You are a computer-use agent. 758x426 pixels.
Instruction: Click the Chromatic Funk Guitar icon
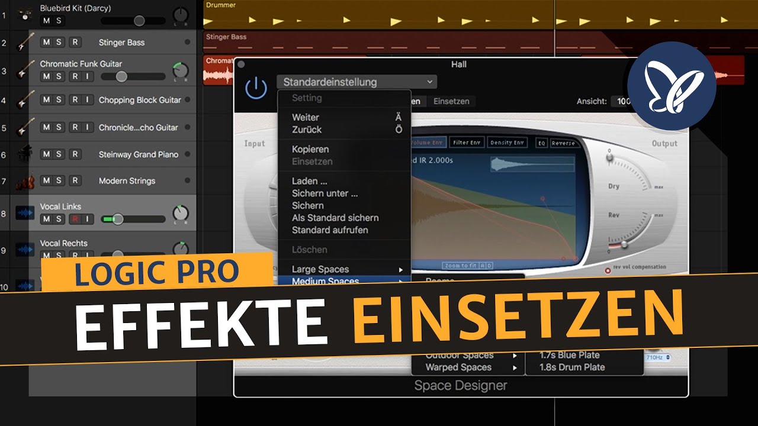tap(24, 71)
